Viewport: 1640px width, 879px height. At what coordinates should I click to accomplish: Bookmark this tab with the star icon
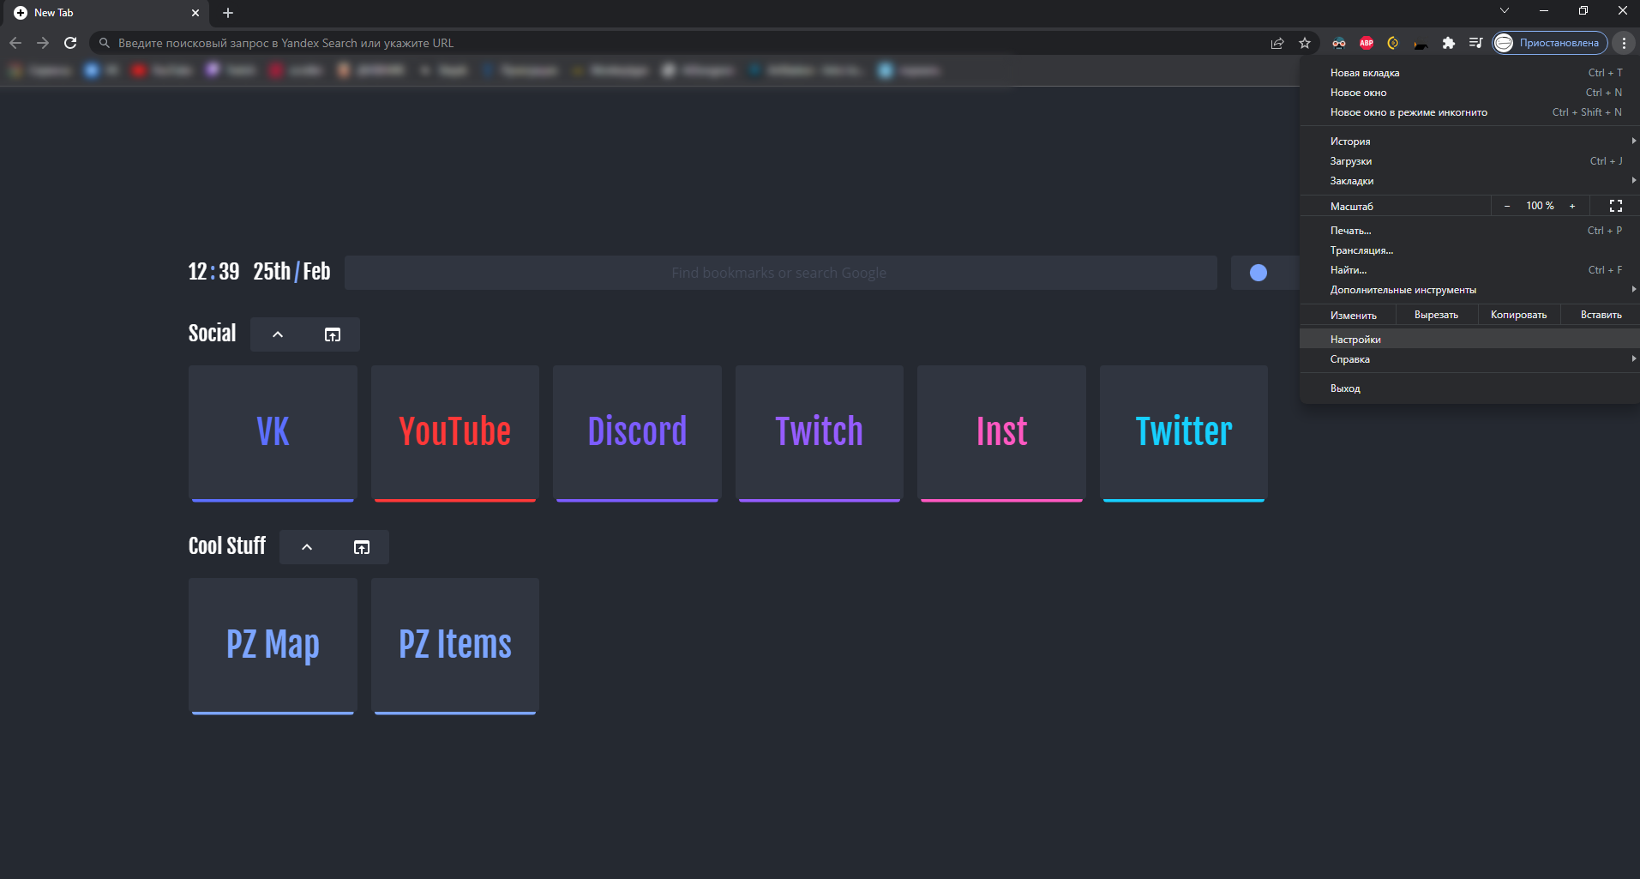click(x=1305, y=43)
